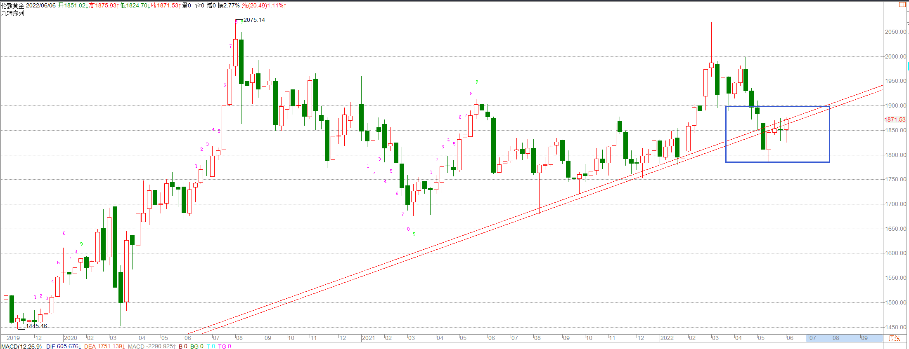Click the 1900.00 price axis label
Image resolution: width=909 pixels, height=349 pixels.
[x=895, y=105]
